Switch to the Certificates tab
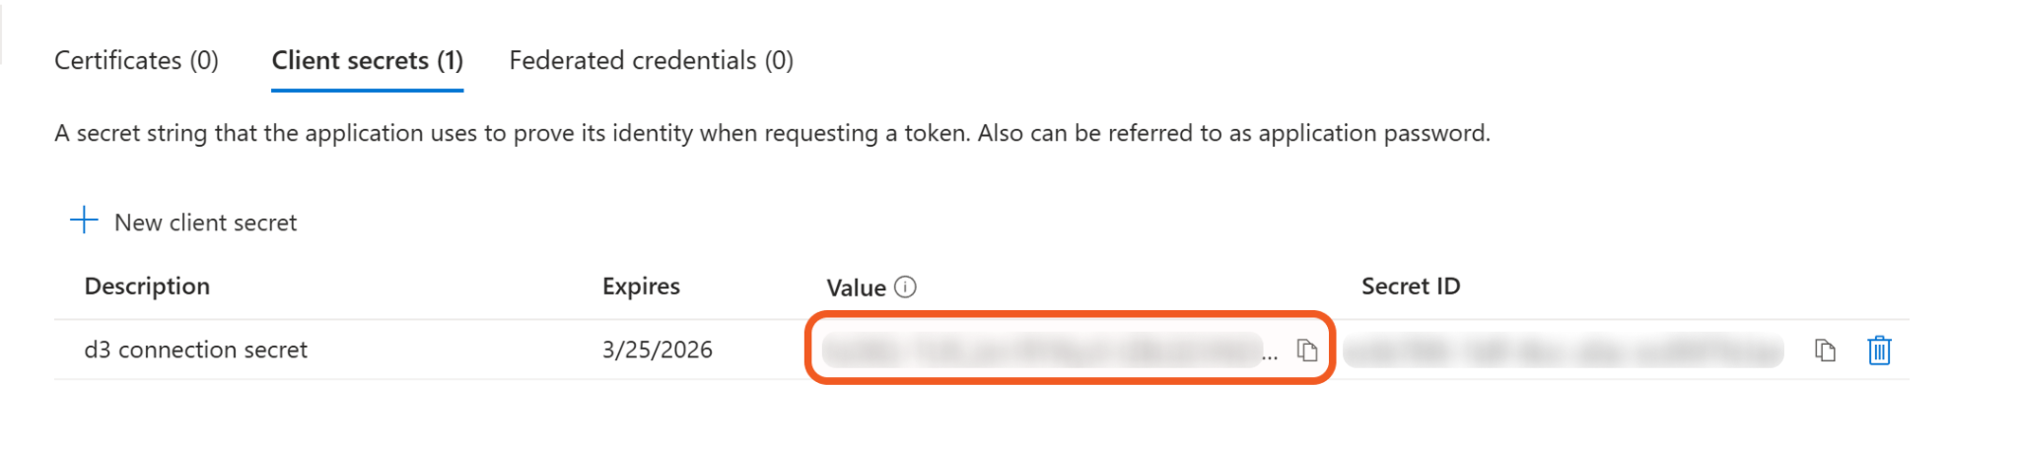2019x450 pixels. [136, 61]
